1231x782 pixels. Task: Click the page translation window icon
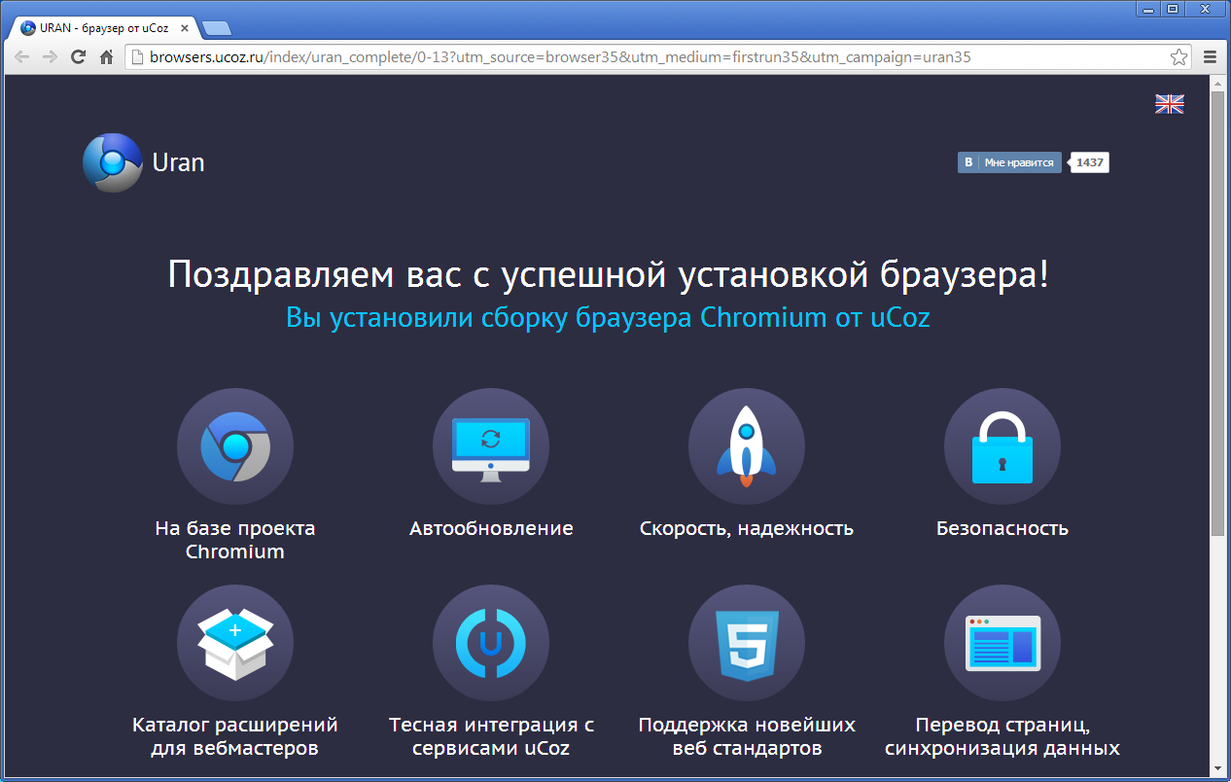1002,643
